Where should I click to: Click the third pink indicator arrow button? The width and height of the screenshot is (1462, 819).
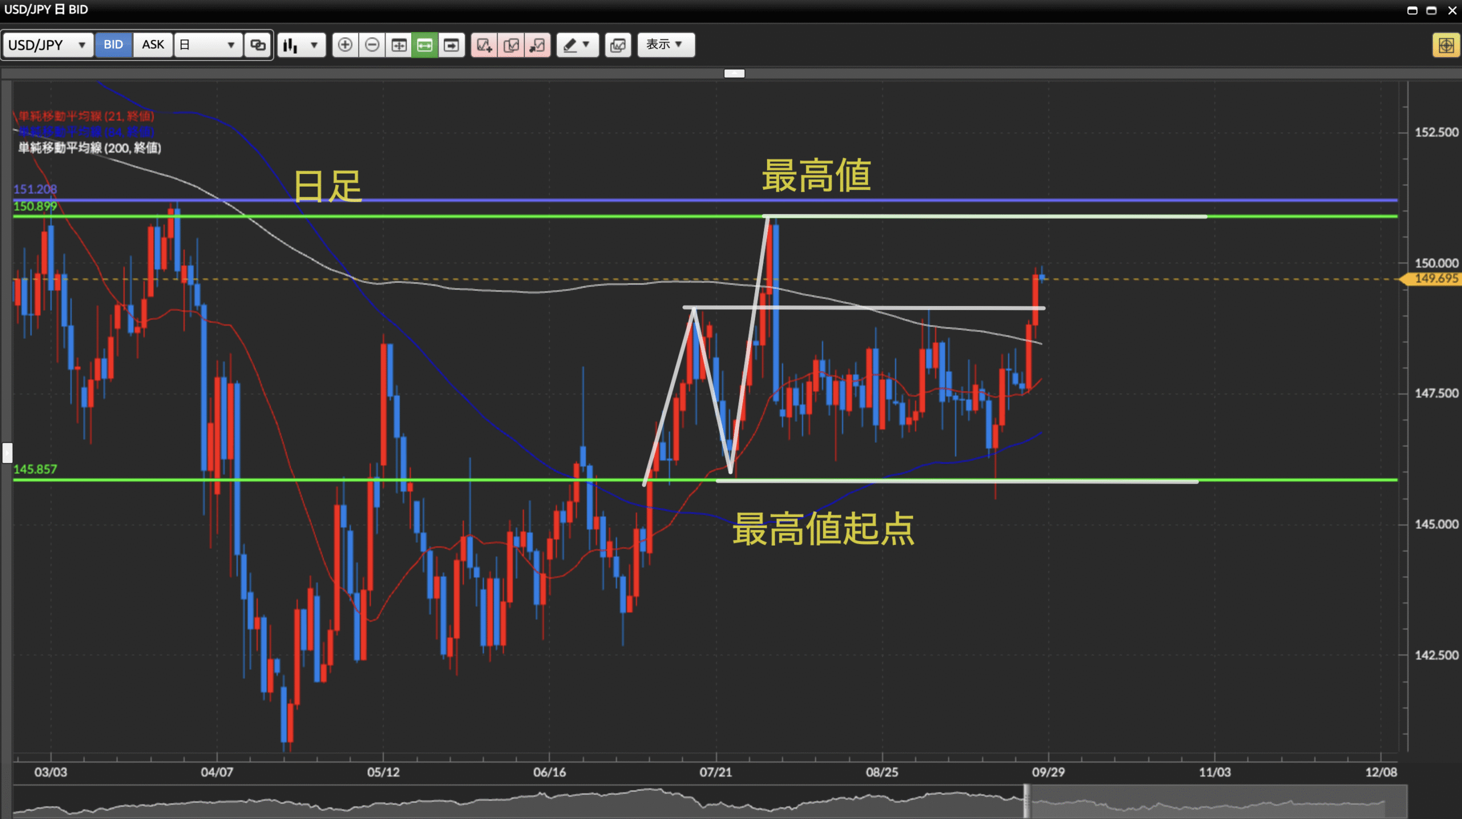[537, 45]
